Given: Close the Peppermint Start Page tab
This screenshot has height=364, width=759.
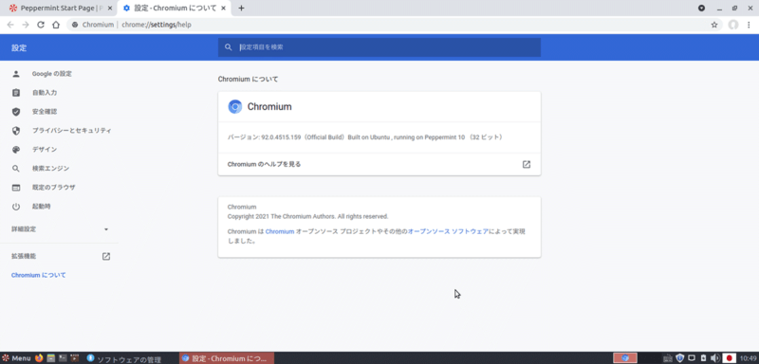Looking at the screenshot, I should coord(110,9).
